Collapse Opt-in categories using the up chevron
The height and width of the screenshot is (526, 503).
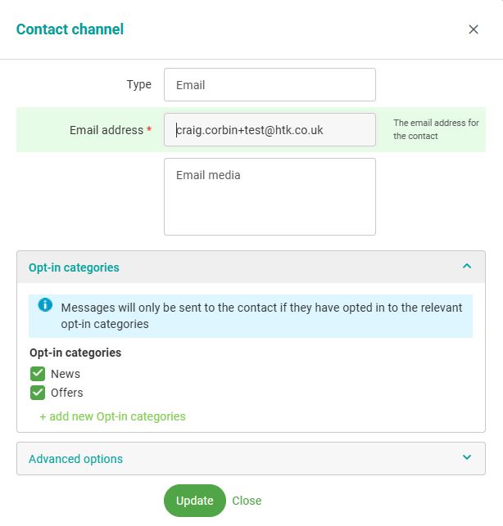point(467,266)
